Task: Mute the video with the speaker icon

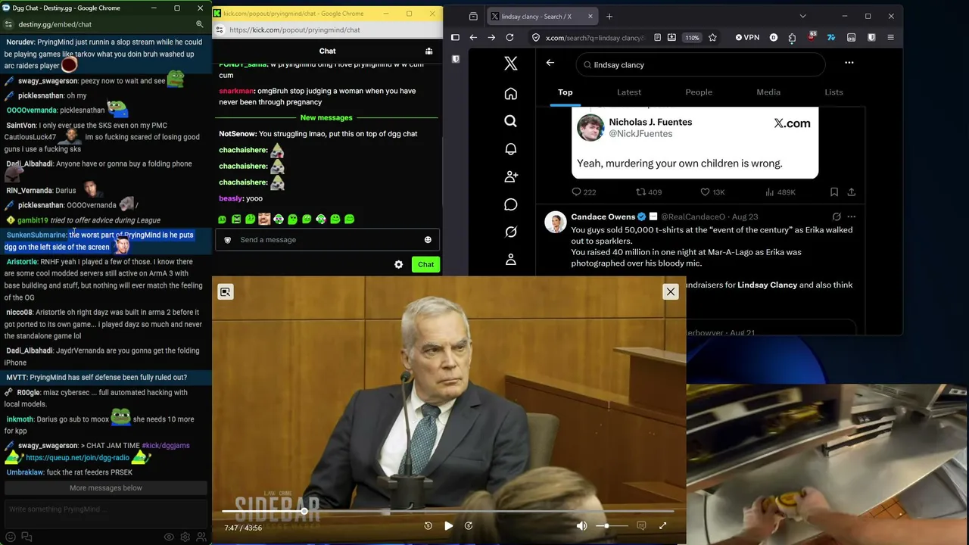Action: pyautogui.click(x=581, y=526)
